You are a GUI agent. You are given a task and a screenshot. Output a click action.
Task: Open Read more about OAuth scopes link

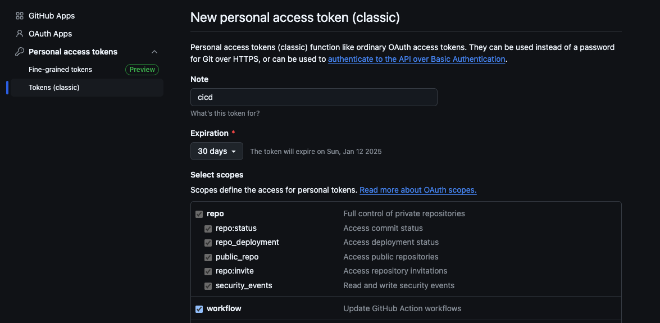pyautogui.click(x=418, y=190)
